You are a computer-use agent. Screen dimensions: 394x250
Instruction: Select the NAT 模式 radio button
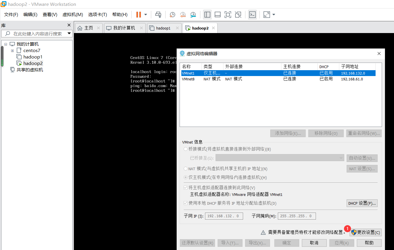(x=185, y=169)
